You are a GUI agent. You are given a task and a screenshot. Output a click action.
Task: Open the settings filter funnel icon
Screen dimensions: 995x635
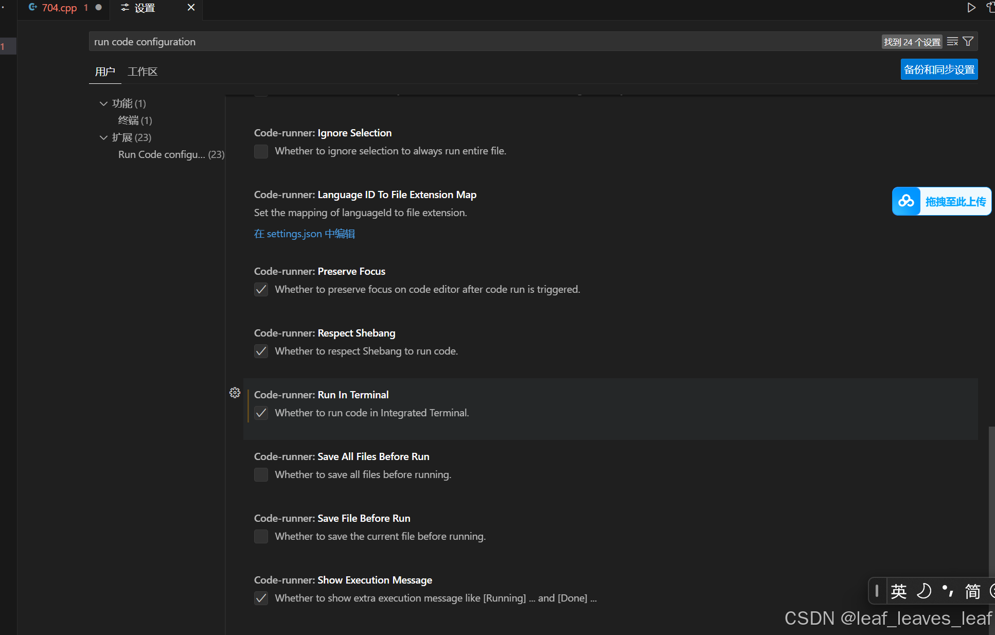pyautogui.click(x=968, y=42)
